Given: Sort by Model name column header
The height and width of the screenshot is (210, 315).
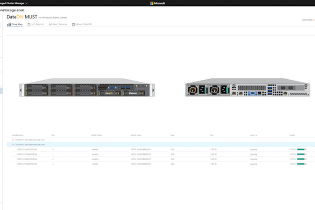Looking at the screenshot, I should pyautogui.click(x=136, y=135).
